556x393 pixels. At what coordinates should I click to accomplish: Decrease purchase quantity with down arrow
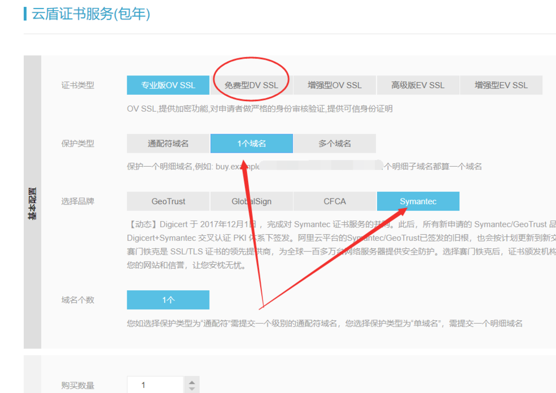192,389
